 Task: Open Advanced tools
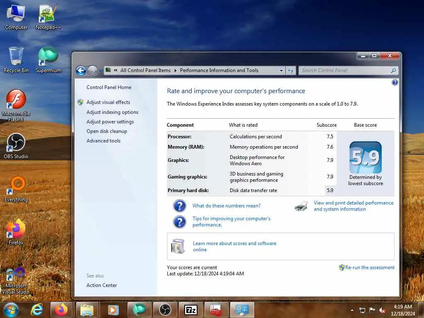tap(103, 141)
